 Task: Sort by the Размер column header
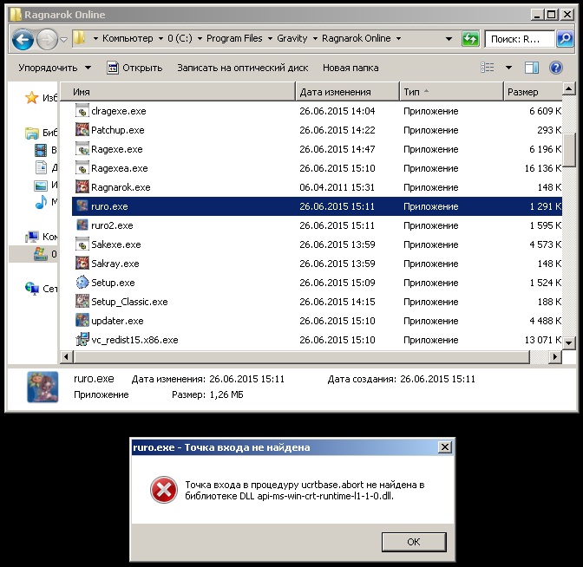(533, 92)
